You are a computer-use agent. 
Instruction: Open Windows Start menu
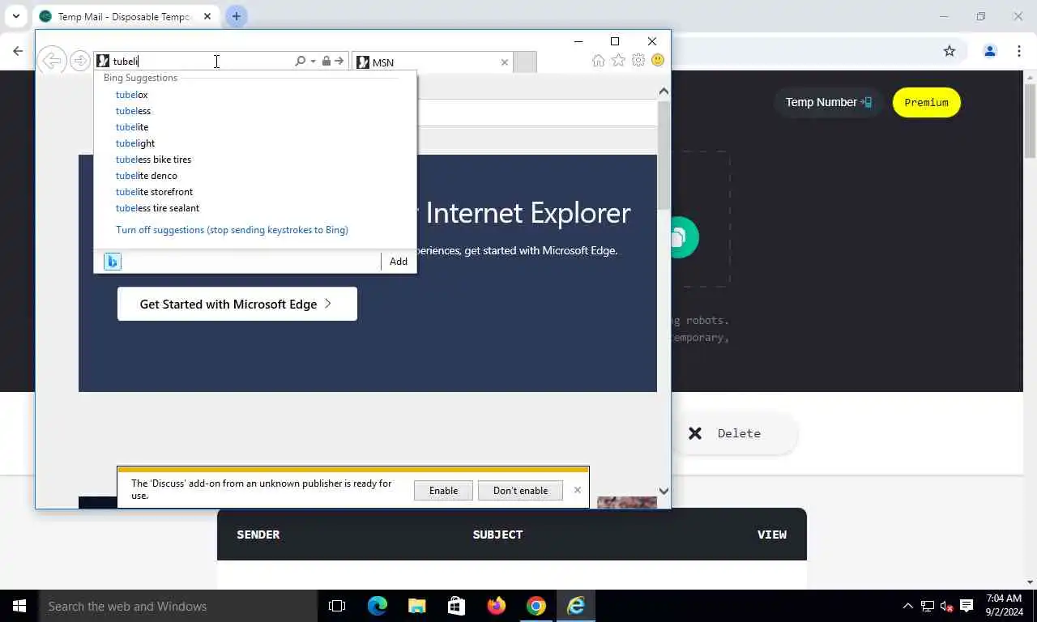click(19, 606)
